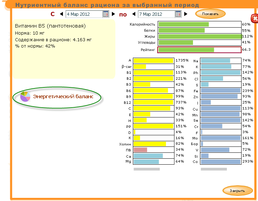Image resolution: width=258 pixels, height=201 pixels.
Task: Click the vitamin B3 yellow bar
Action: pyautogui.click(x=153, y=85)
